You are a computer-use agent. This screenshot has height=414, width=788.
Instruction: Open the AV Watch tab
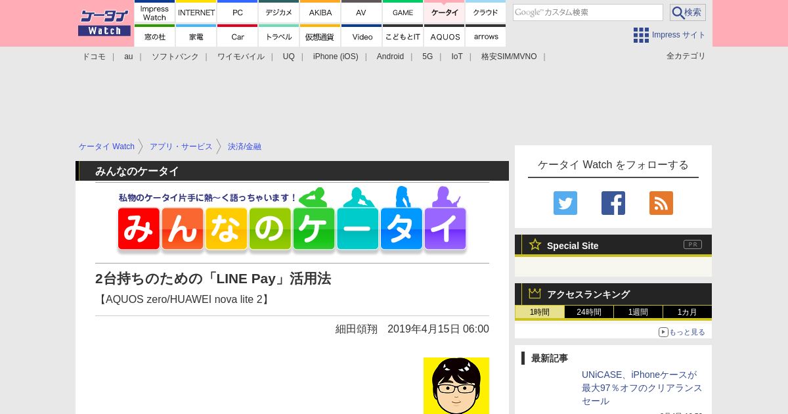[x=361, y=12]
